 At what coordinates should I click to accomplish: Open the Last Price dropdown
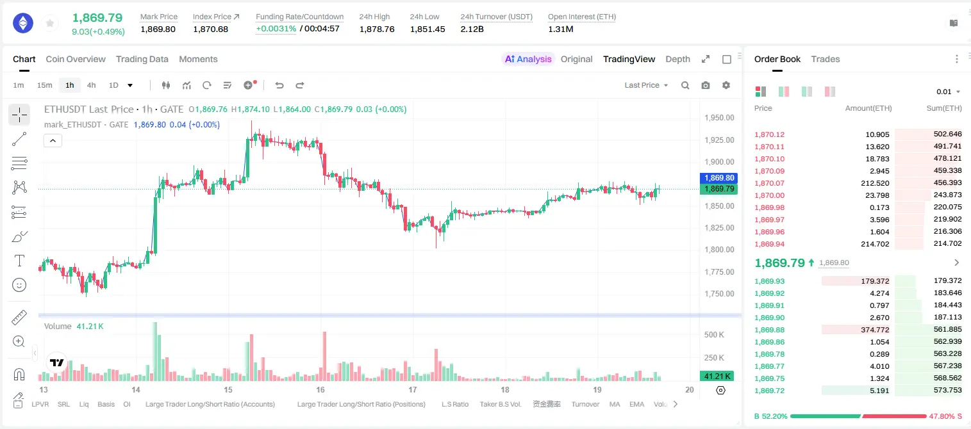click(x=646, y=85)
